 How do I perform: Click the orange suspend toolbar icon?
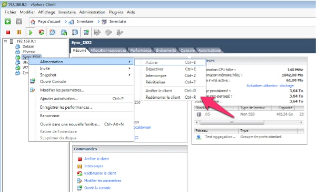[19, 32]
